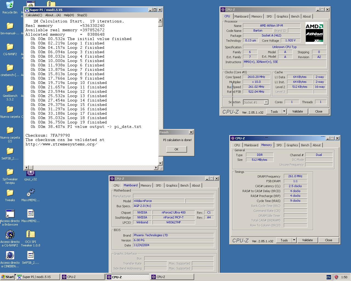Viewport: 351px width, 281px height.
Task: Switch to the Bench tab in mainboard CPU-Z window
Action: tap(184, 186)
